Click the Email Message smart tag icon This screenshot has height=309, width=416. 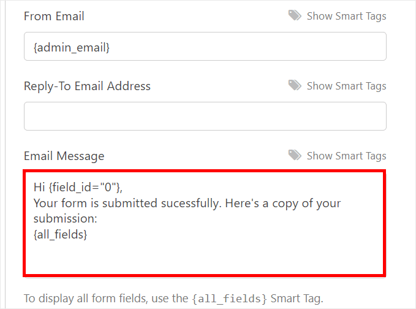click(x=295, y=156)
